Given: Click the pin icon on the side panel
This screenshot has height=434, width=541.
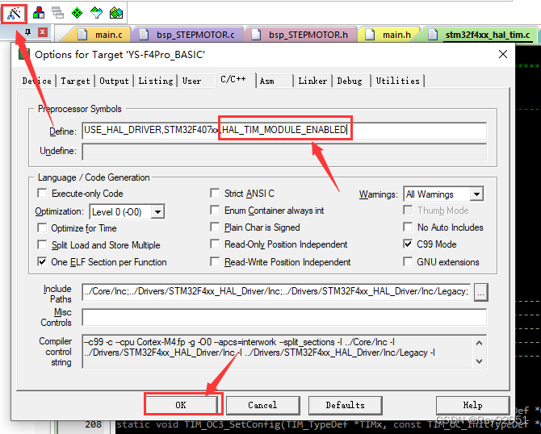Looking at the screenshot, I should pos(28,32).
